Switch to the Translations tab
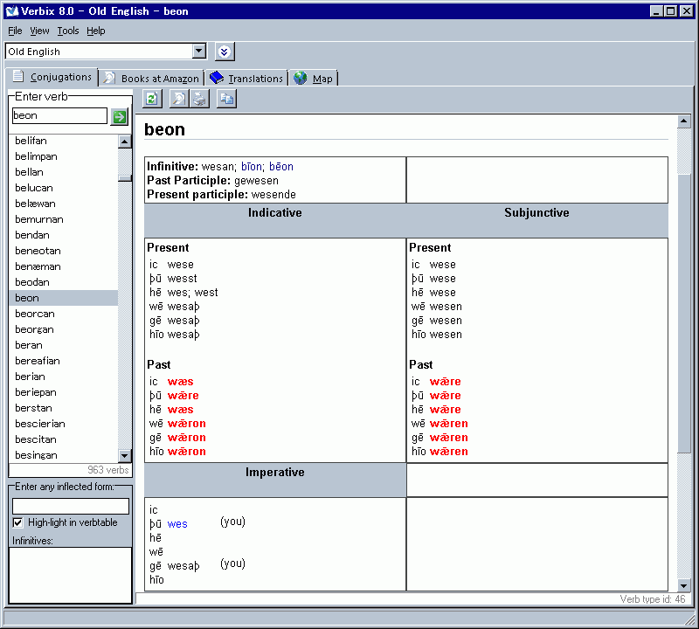699x629 pixels. tap(247, 79)
